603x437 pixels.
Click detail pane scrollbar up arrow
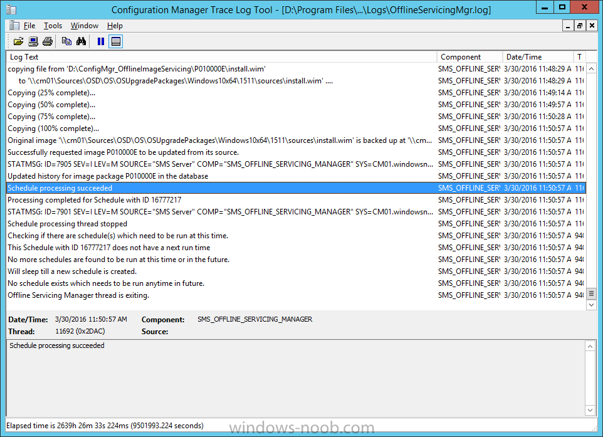pos(590,346)
